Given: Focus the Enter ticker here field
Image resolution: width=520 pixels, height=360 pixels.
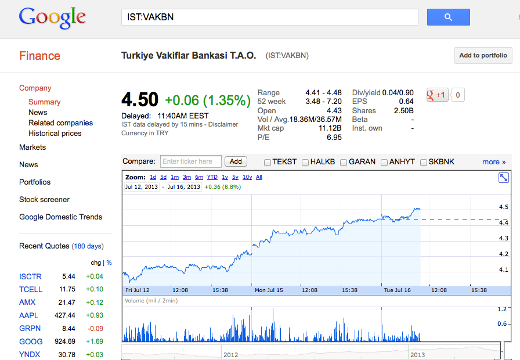Looking at the screenshot, I should pyautogui.click(x=191, y=161).
